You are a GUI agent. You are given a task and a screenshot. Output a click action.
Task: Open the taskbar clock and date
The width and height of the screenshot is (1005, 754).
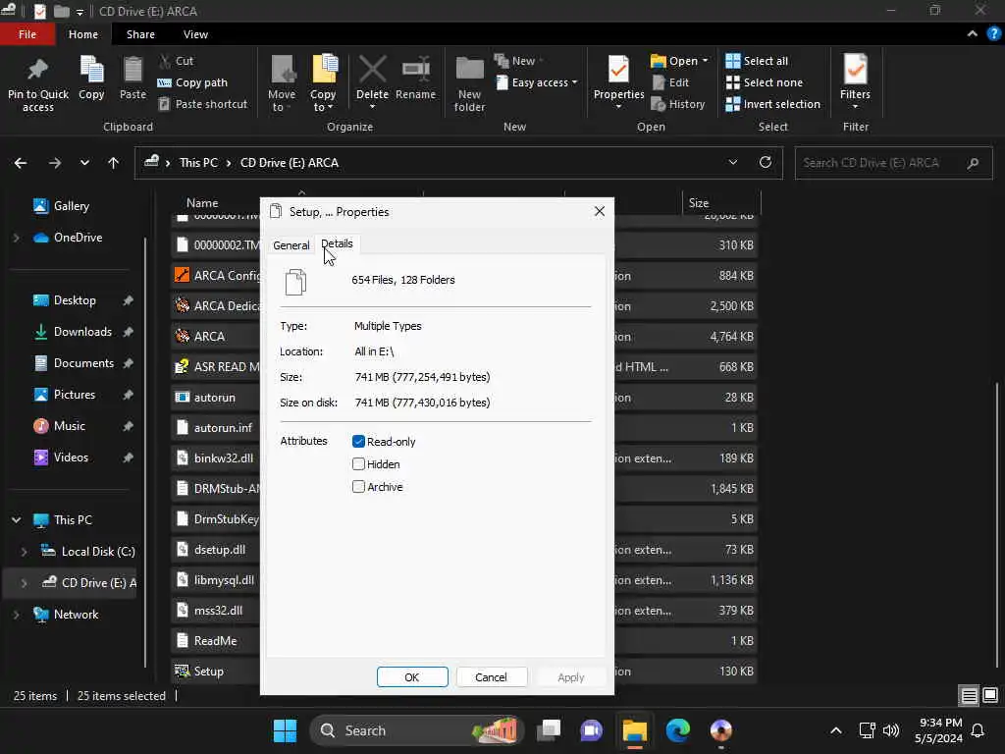[938, 730]
